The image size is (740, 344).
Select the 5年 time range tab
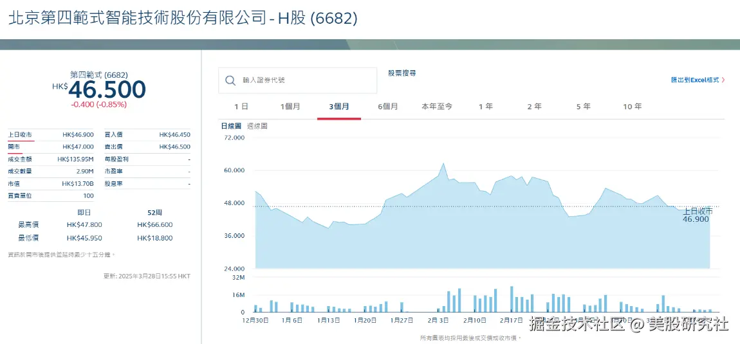tap(584, 107)
